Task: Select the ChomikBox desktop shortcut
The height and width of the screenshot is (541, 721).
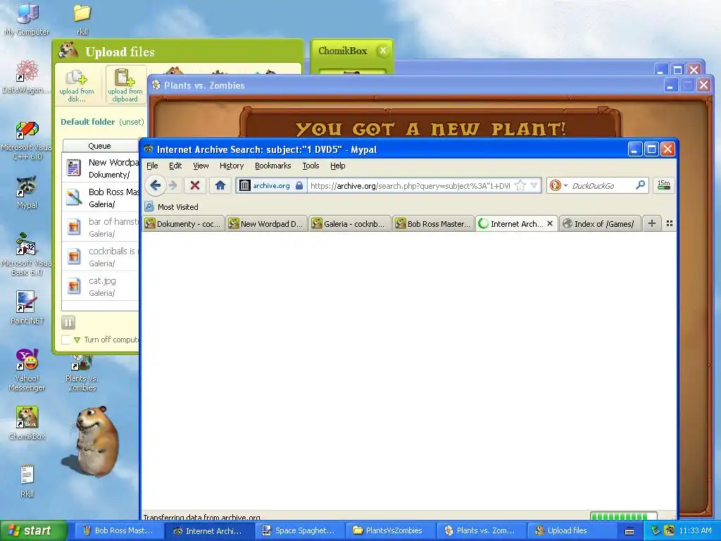Action: pyautogui.click(x=27, y=423)
